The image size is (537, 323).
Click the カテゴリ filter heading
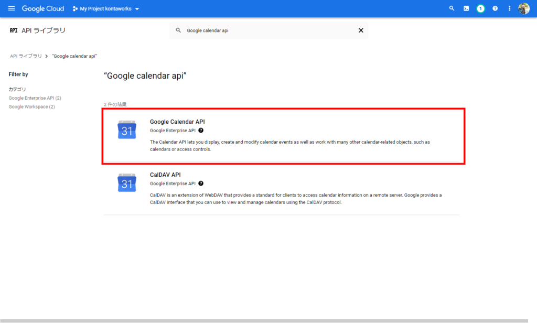[17, 89]
